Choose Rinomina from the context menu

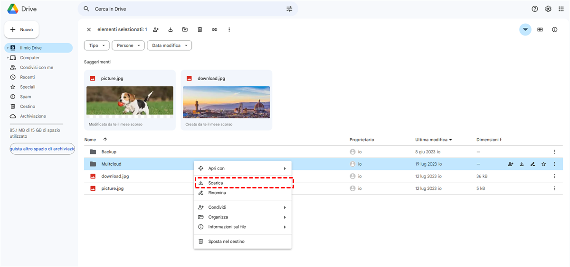pos(243,193)
